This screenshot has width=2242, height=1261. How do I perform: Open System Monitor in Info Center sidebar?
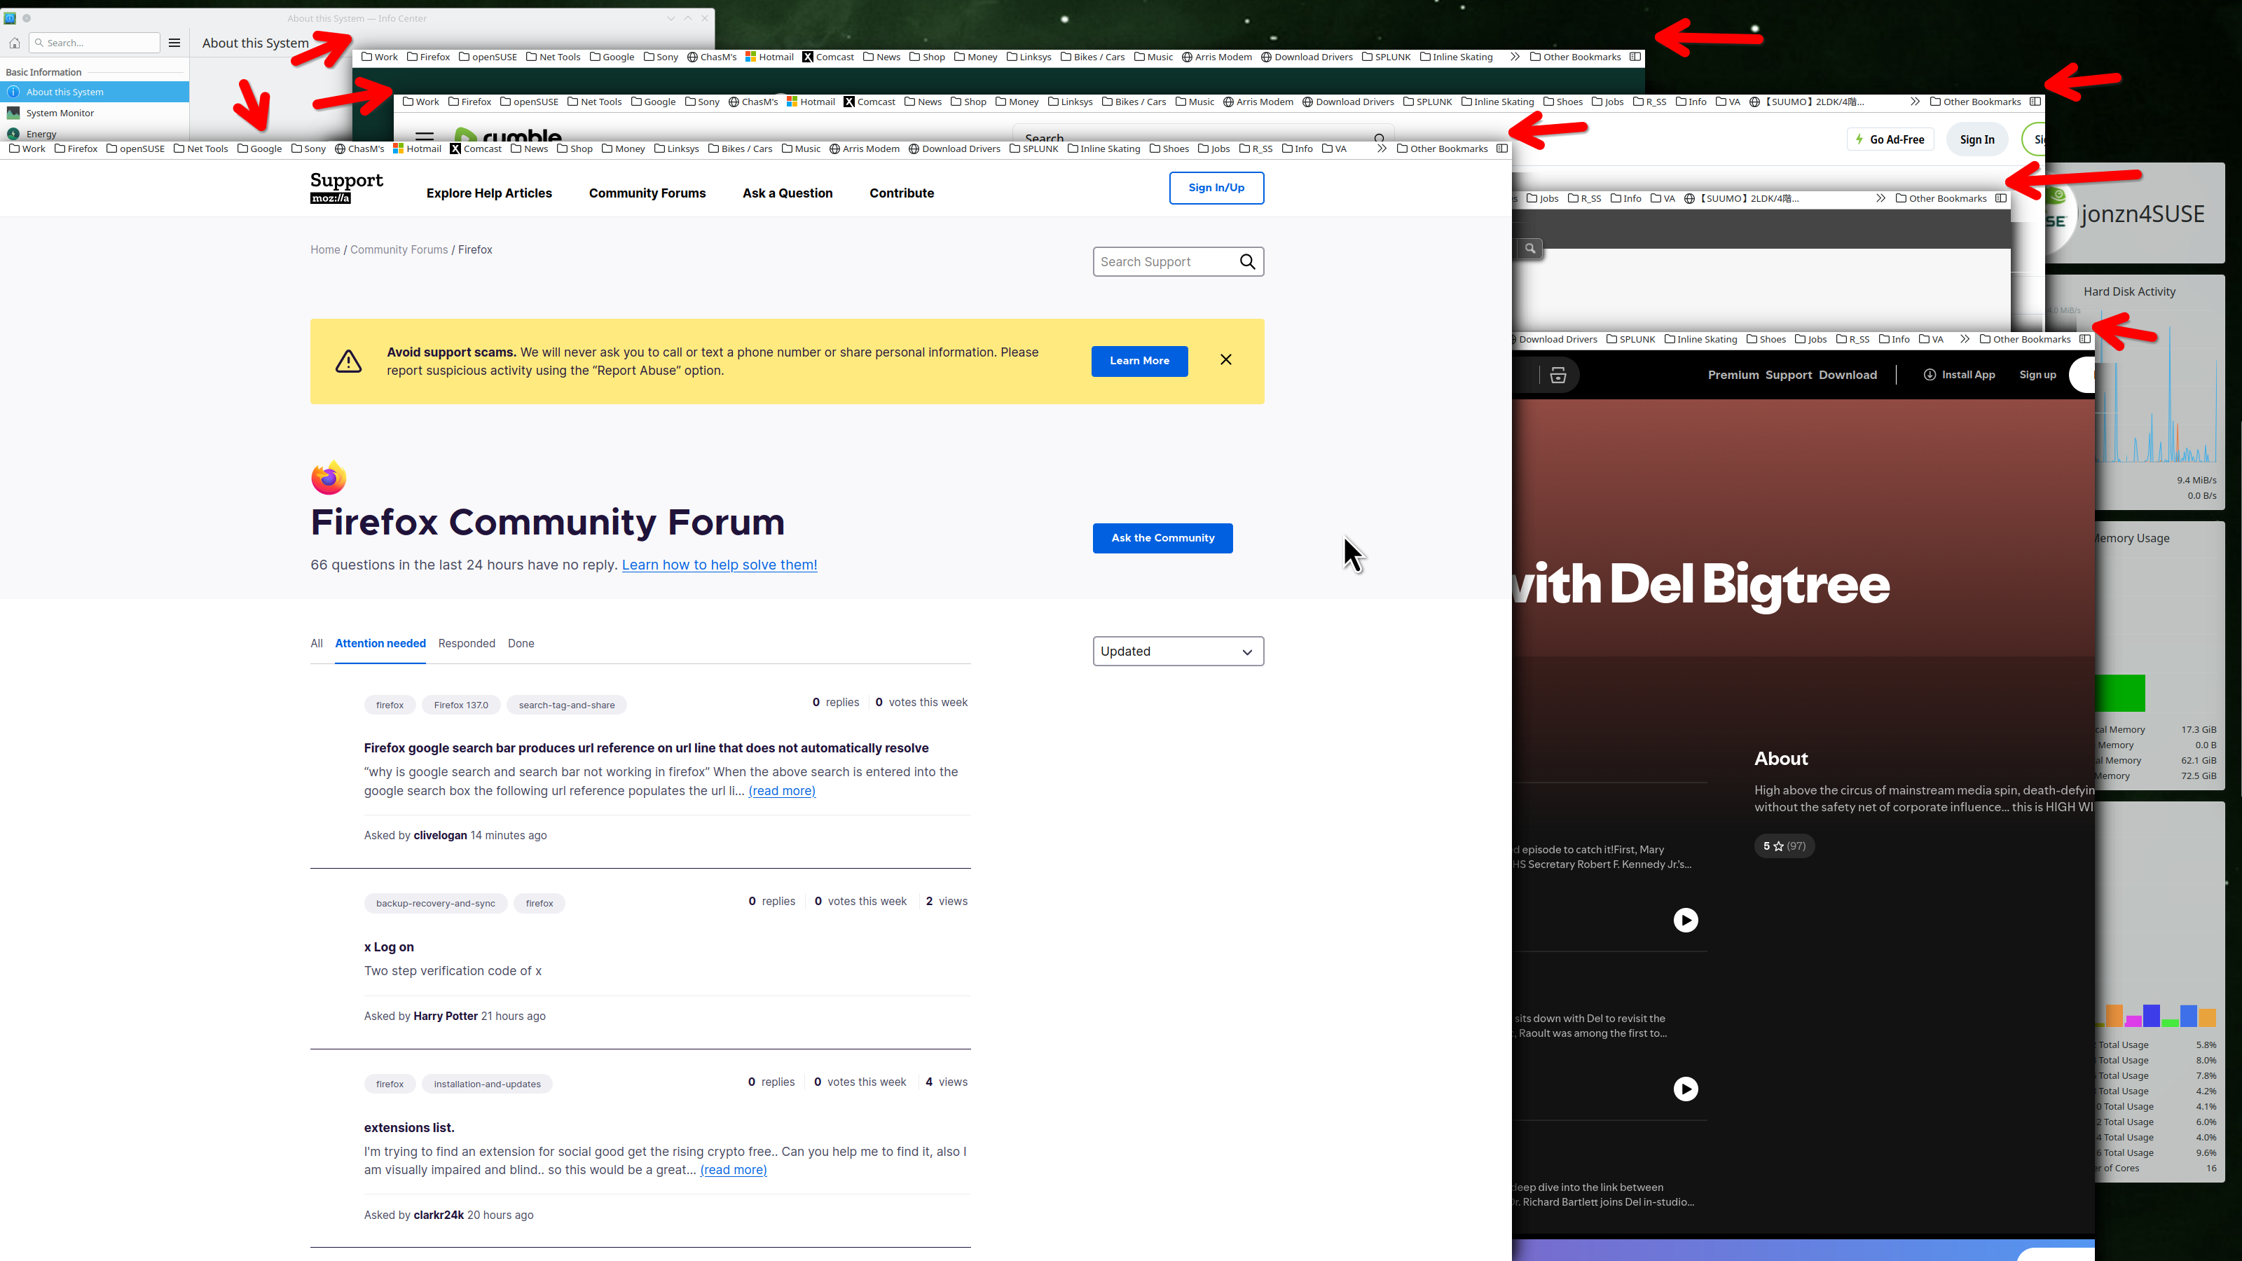click(95, 112)
